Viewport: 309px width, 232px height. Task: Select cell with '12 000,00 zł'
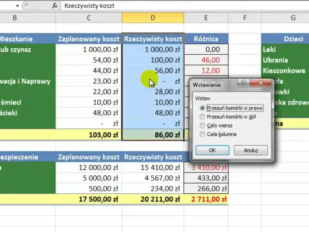pos(89,168)
